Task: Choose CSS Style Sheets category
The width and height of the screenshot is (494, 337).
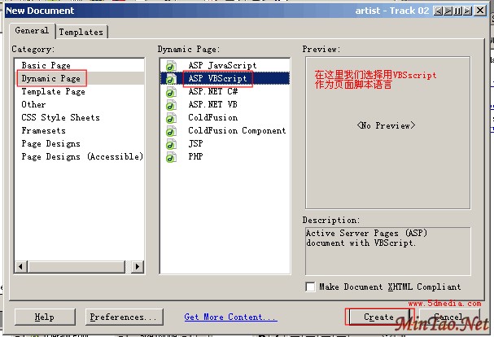Action: pos(60,117)
